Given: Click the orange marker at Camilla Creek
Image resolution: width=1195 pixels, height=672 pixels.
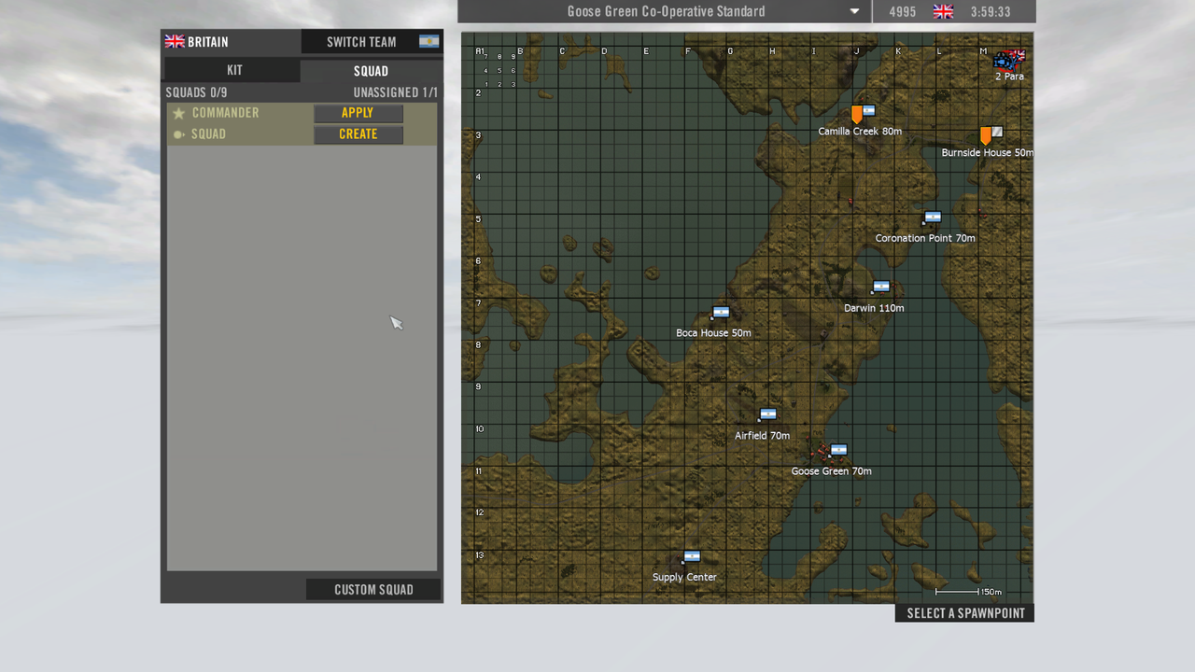Looking at the screenshot, I should (x=856, y=114).
